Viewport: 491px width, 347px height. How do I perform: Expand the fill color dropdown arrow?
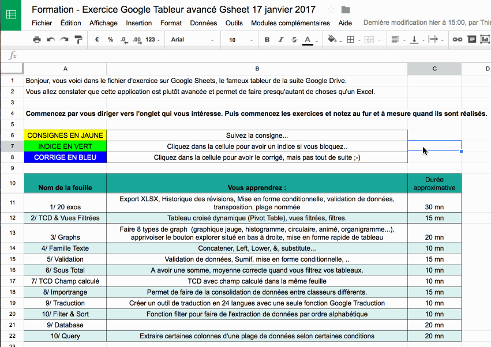(x=340, y=41)
